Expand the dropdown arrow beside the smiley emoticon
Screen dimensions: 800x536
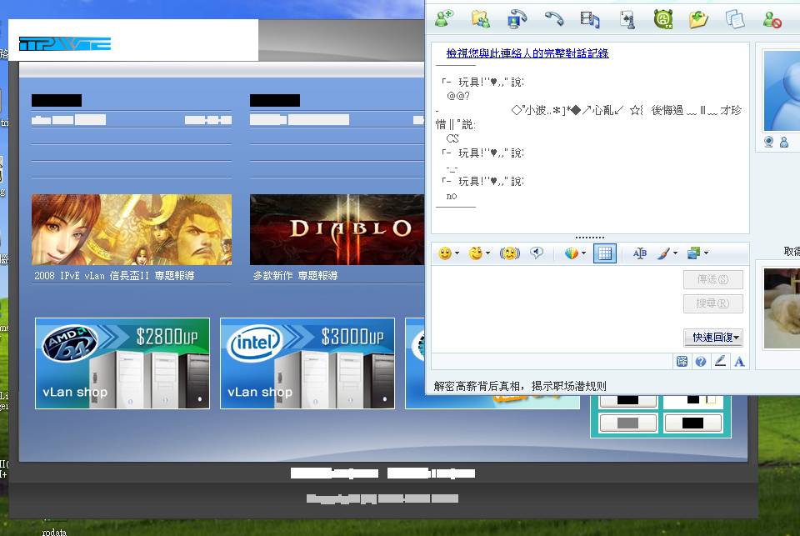tap(457, 253)
